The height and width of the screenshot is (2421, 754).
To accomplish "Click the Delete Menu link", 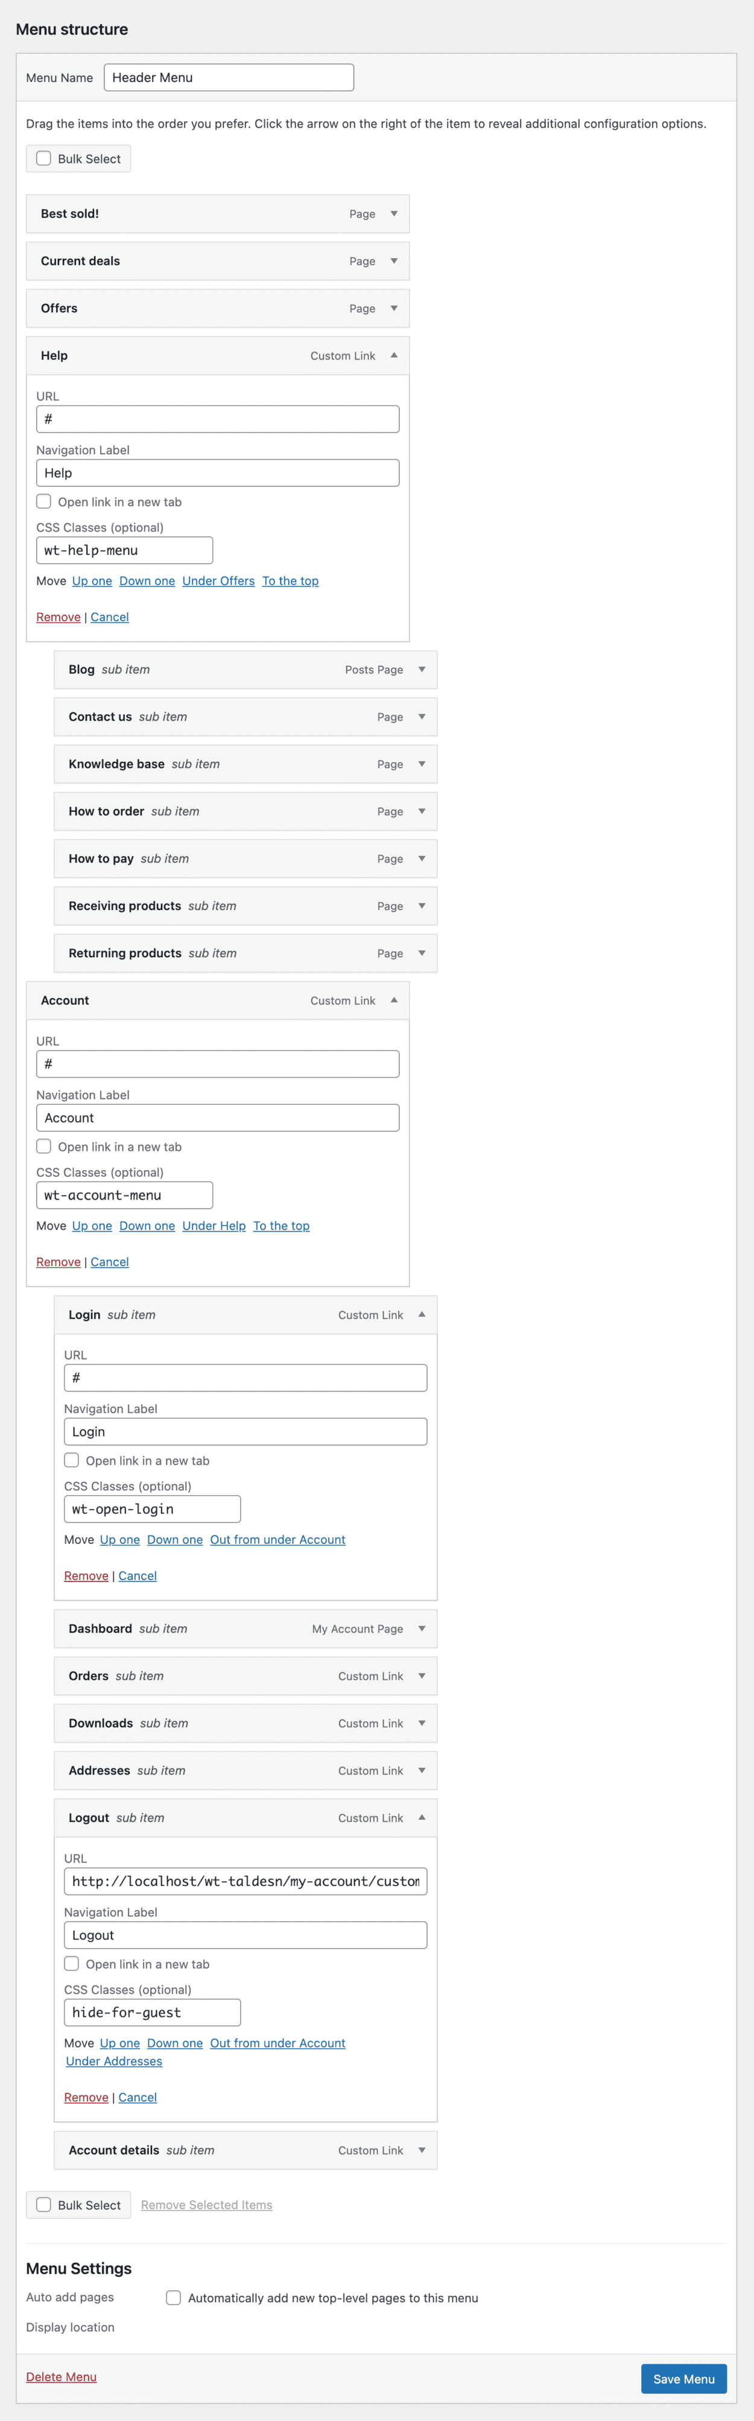I will (61, 2376).
